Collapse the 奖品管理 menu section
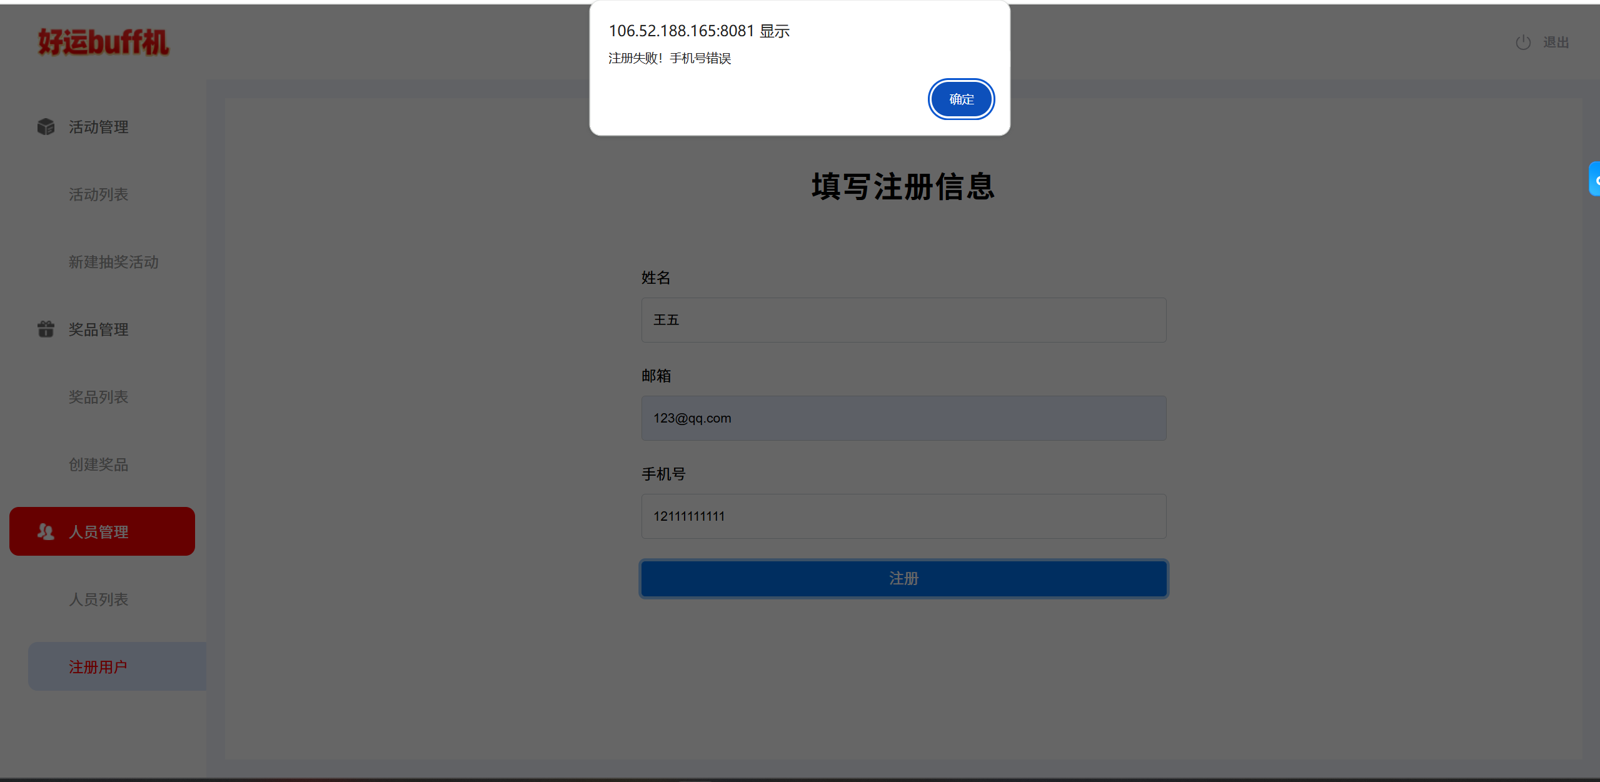Viewport: 1600px width, 782px height. (98, 329)
